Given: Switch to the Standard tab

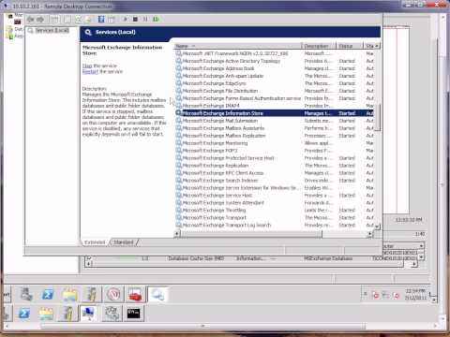Looking at the screenshot, I should tap(124, 242).
